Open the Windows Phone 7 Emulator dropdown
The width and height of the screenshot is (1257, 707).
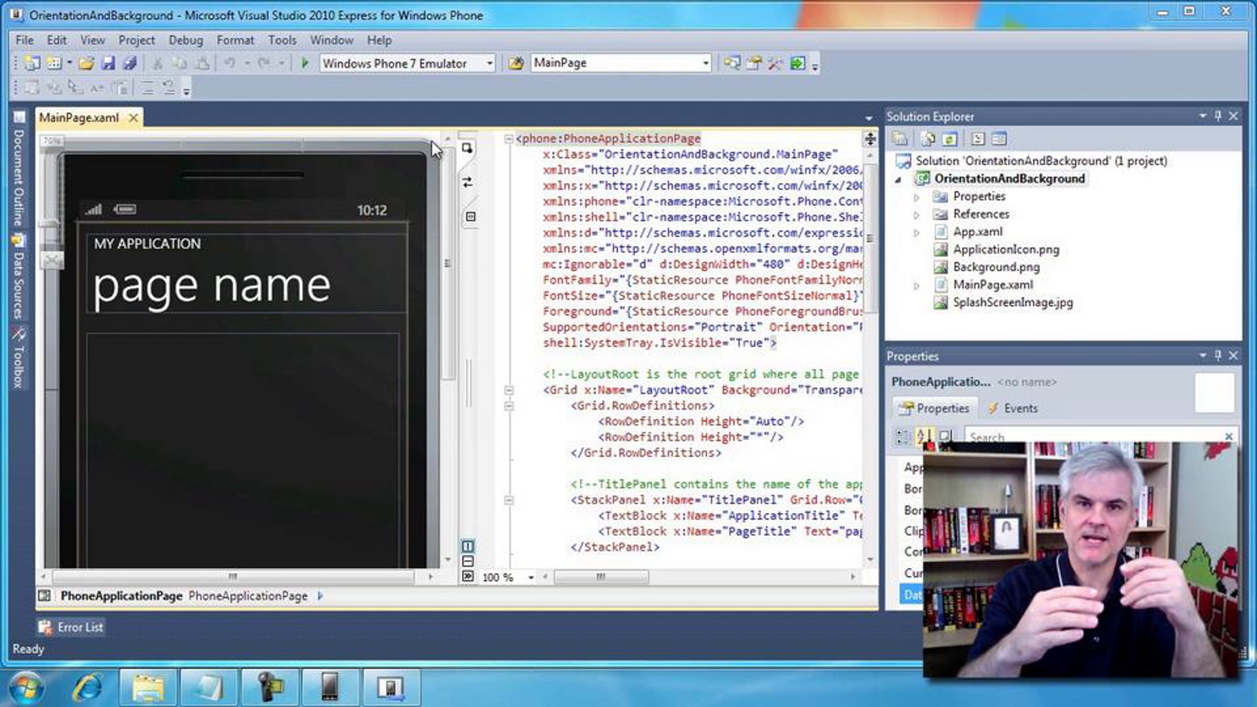[x=489, y=63]
